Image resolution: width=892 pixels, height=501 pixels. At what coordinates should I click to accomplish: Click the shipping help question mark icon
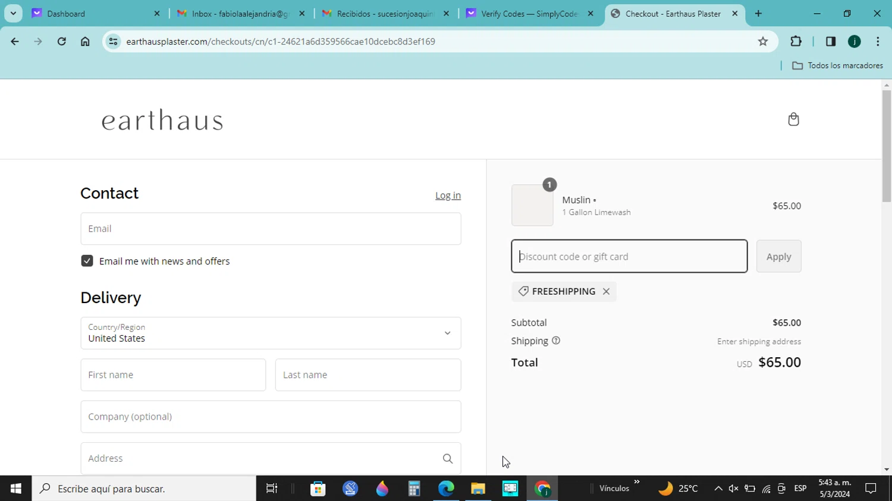pos(556,341)
